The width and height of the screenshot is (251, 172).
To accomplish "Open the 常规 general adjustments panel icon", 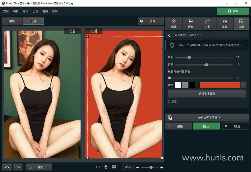I will point(225,24).
